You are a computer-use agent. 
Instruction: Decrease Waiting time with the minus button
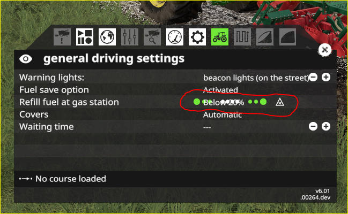tap(313, 126)
